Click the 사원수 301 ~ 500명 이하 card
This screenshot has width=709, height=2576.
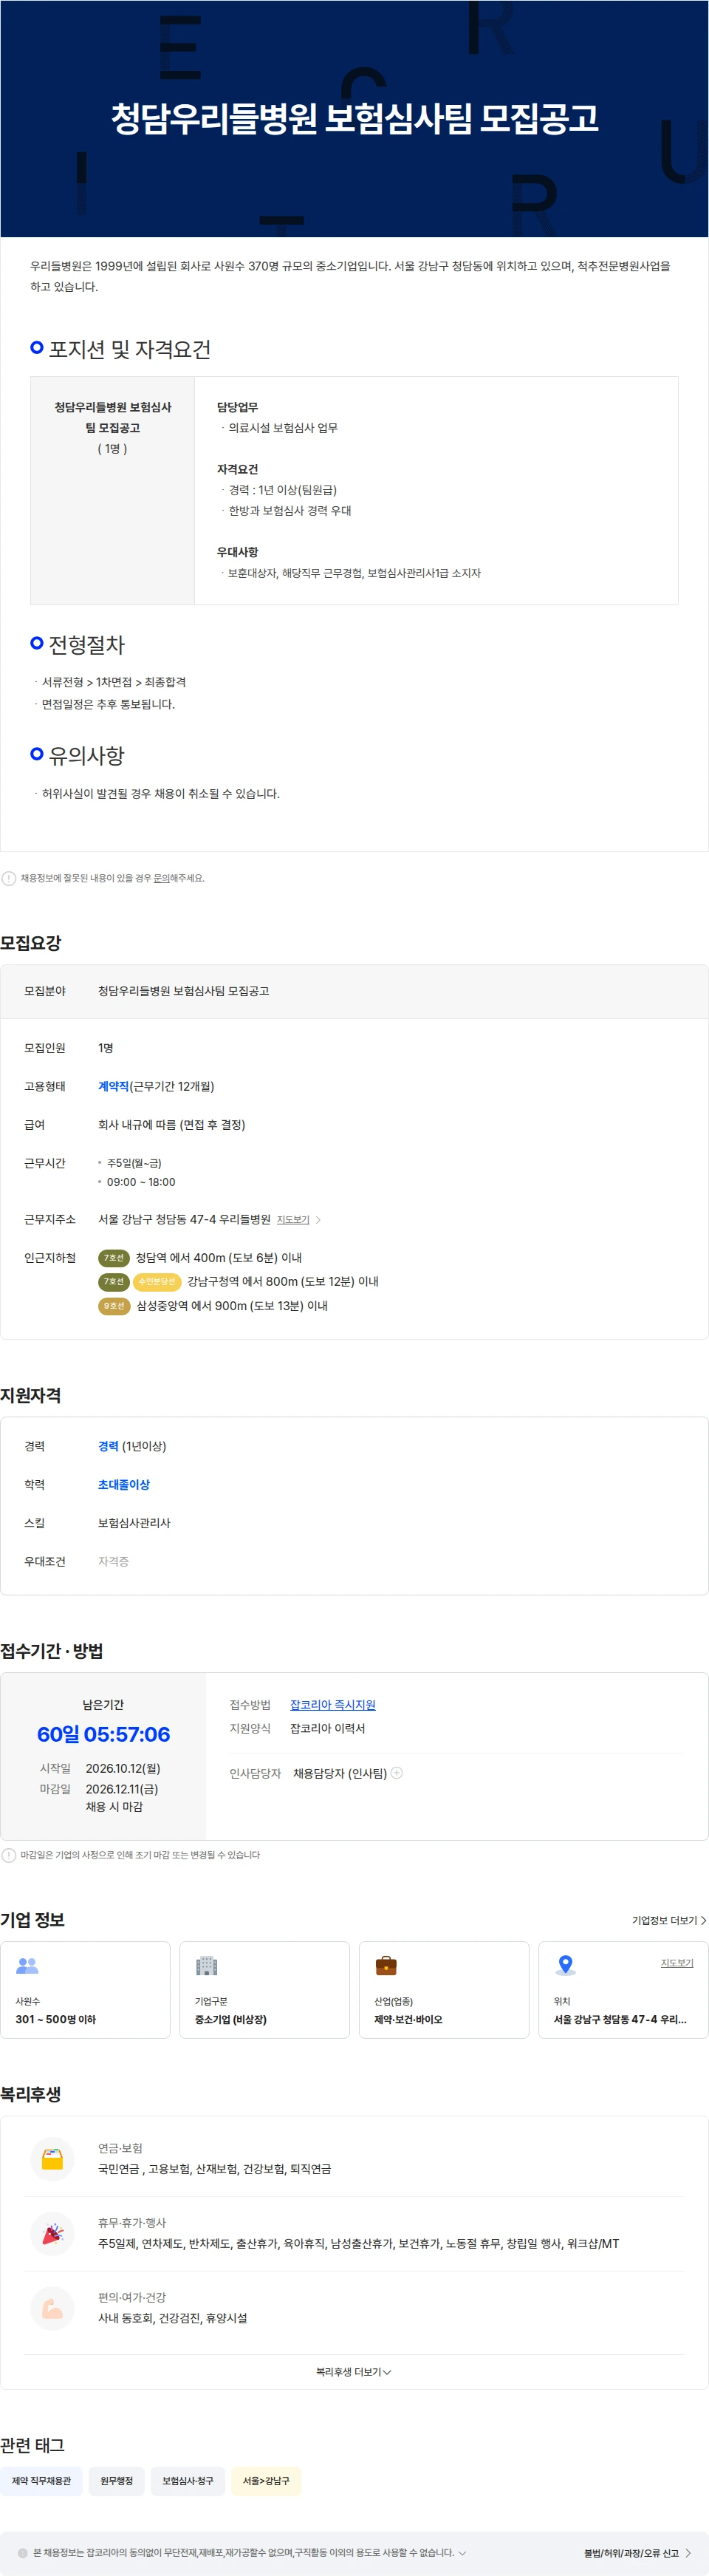coord(85,1990)
